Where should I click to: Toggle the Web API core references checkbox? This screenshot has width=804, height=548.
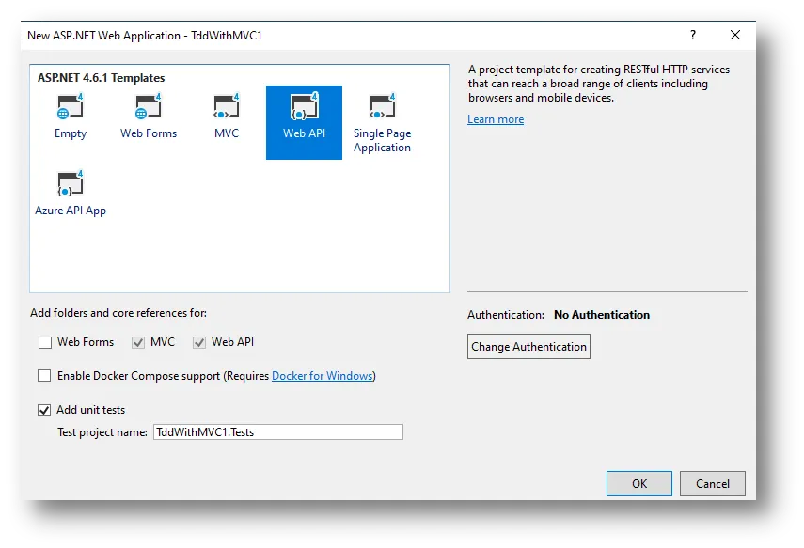point(199,342)
